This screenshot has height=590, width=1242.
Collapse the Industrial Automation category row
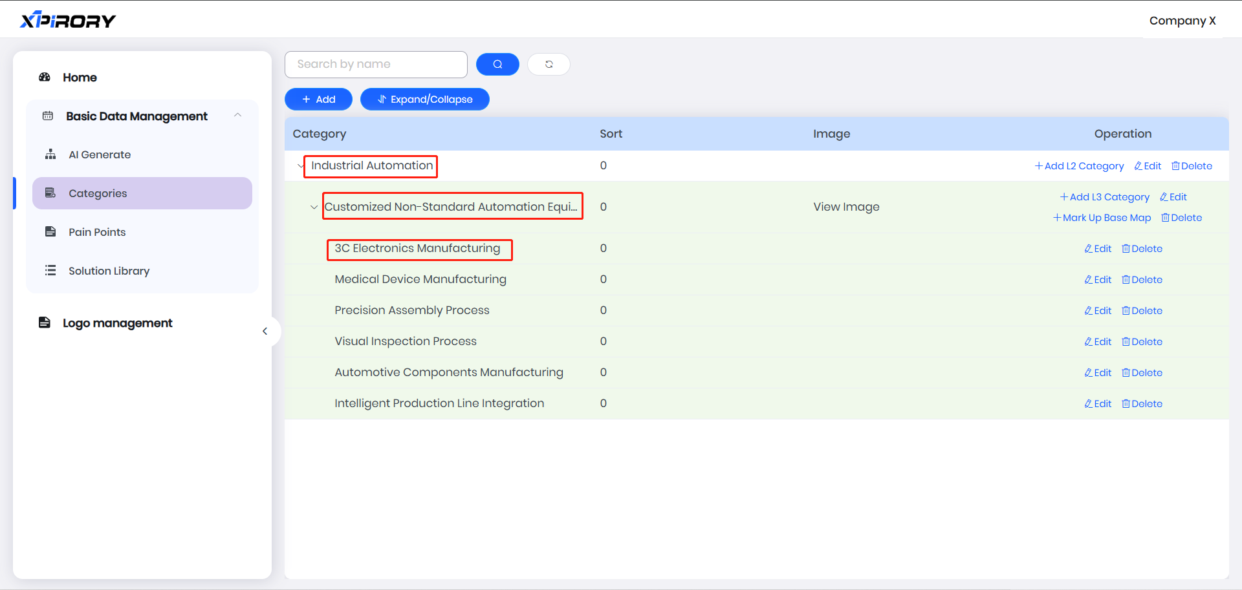[x=301, y=166]
